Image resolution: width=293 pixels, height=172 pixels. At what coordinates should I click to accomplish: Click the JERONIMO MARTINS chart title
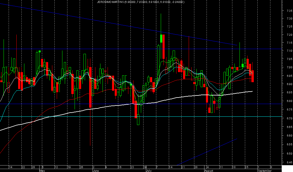pos(141,2)
